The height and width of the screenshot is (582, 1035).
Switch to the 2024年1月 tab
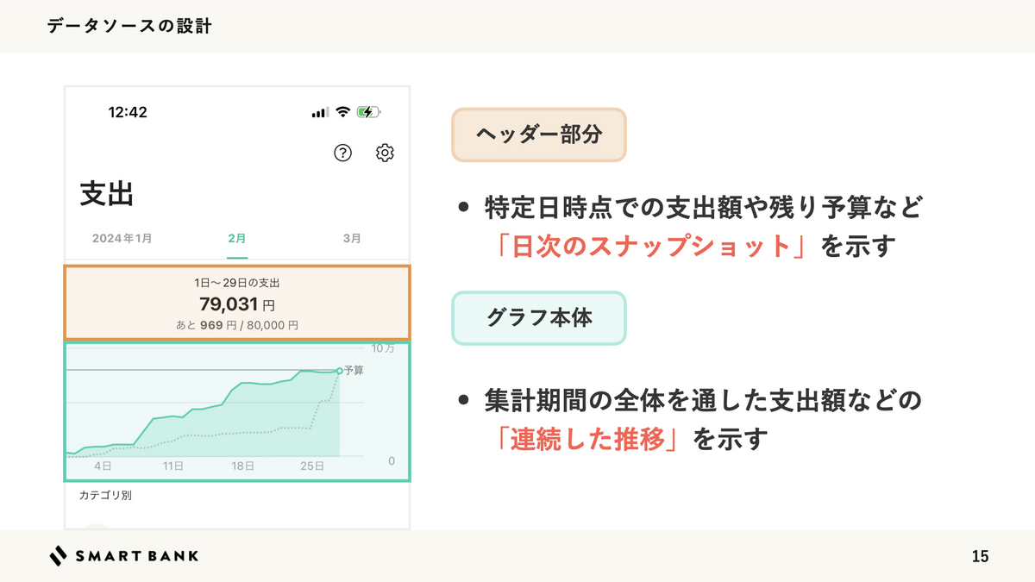point(122,238)
